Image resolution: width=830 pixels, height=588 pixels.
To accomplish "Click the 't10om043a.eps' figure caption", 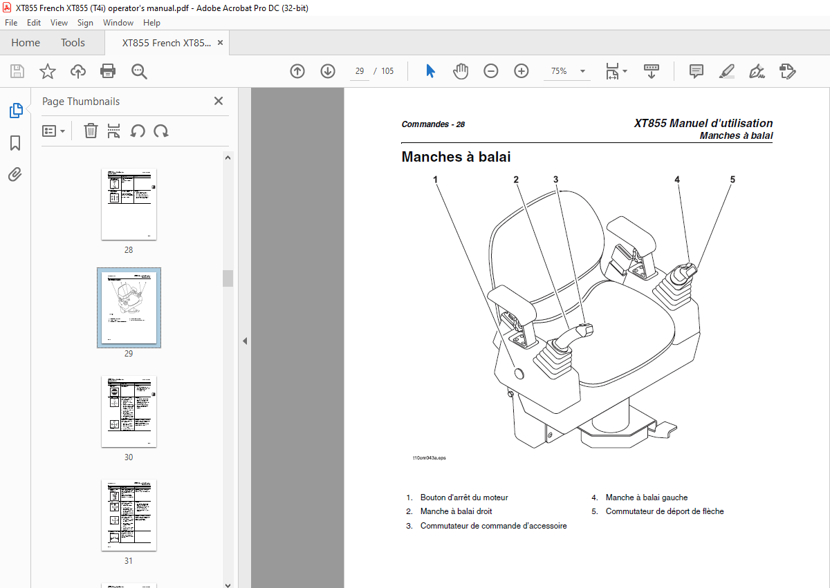I will [x=430, y=457].
